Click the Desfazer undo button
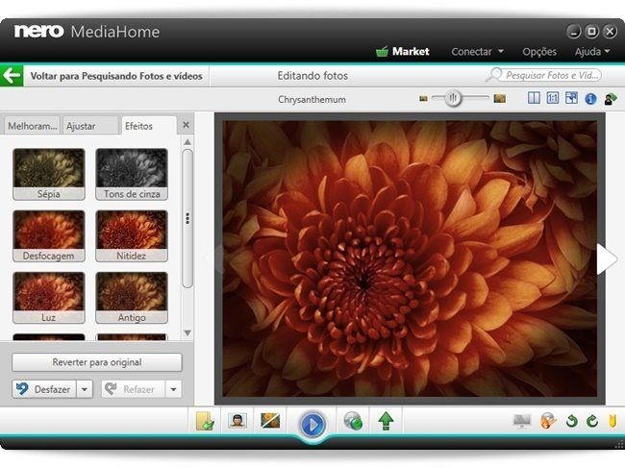625x468 pixels. [44, 389]
